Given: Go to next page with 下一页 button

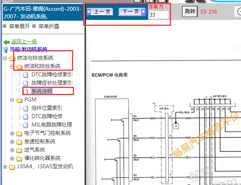Looking at the screenshot, I should tap(132, 12).
